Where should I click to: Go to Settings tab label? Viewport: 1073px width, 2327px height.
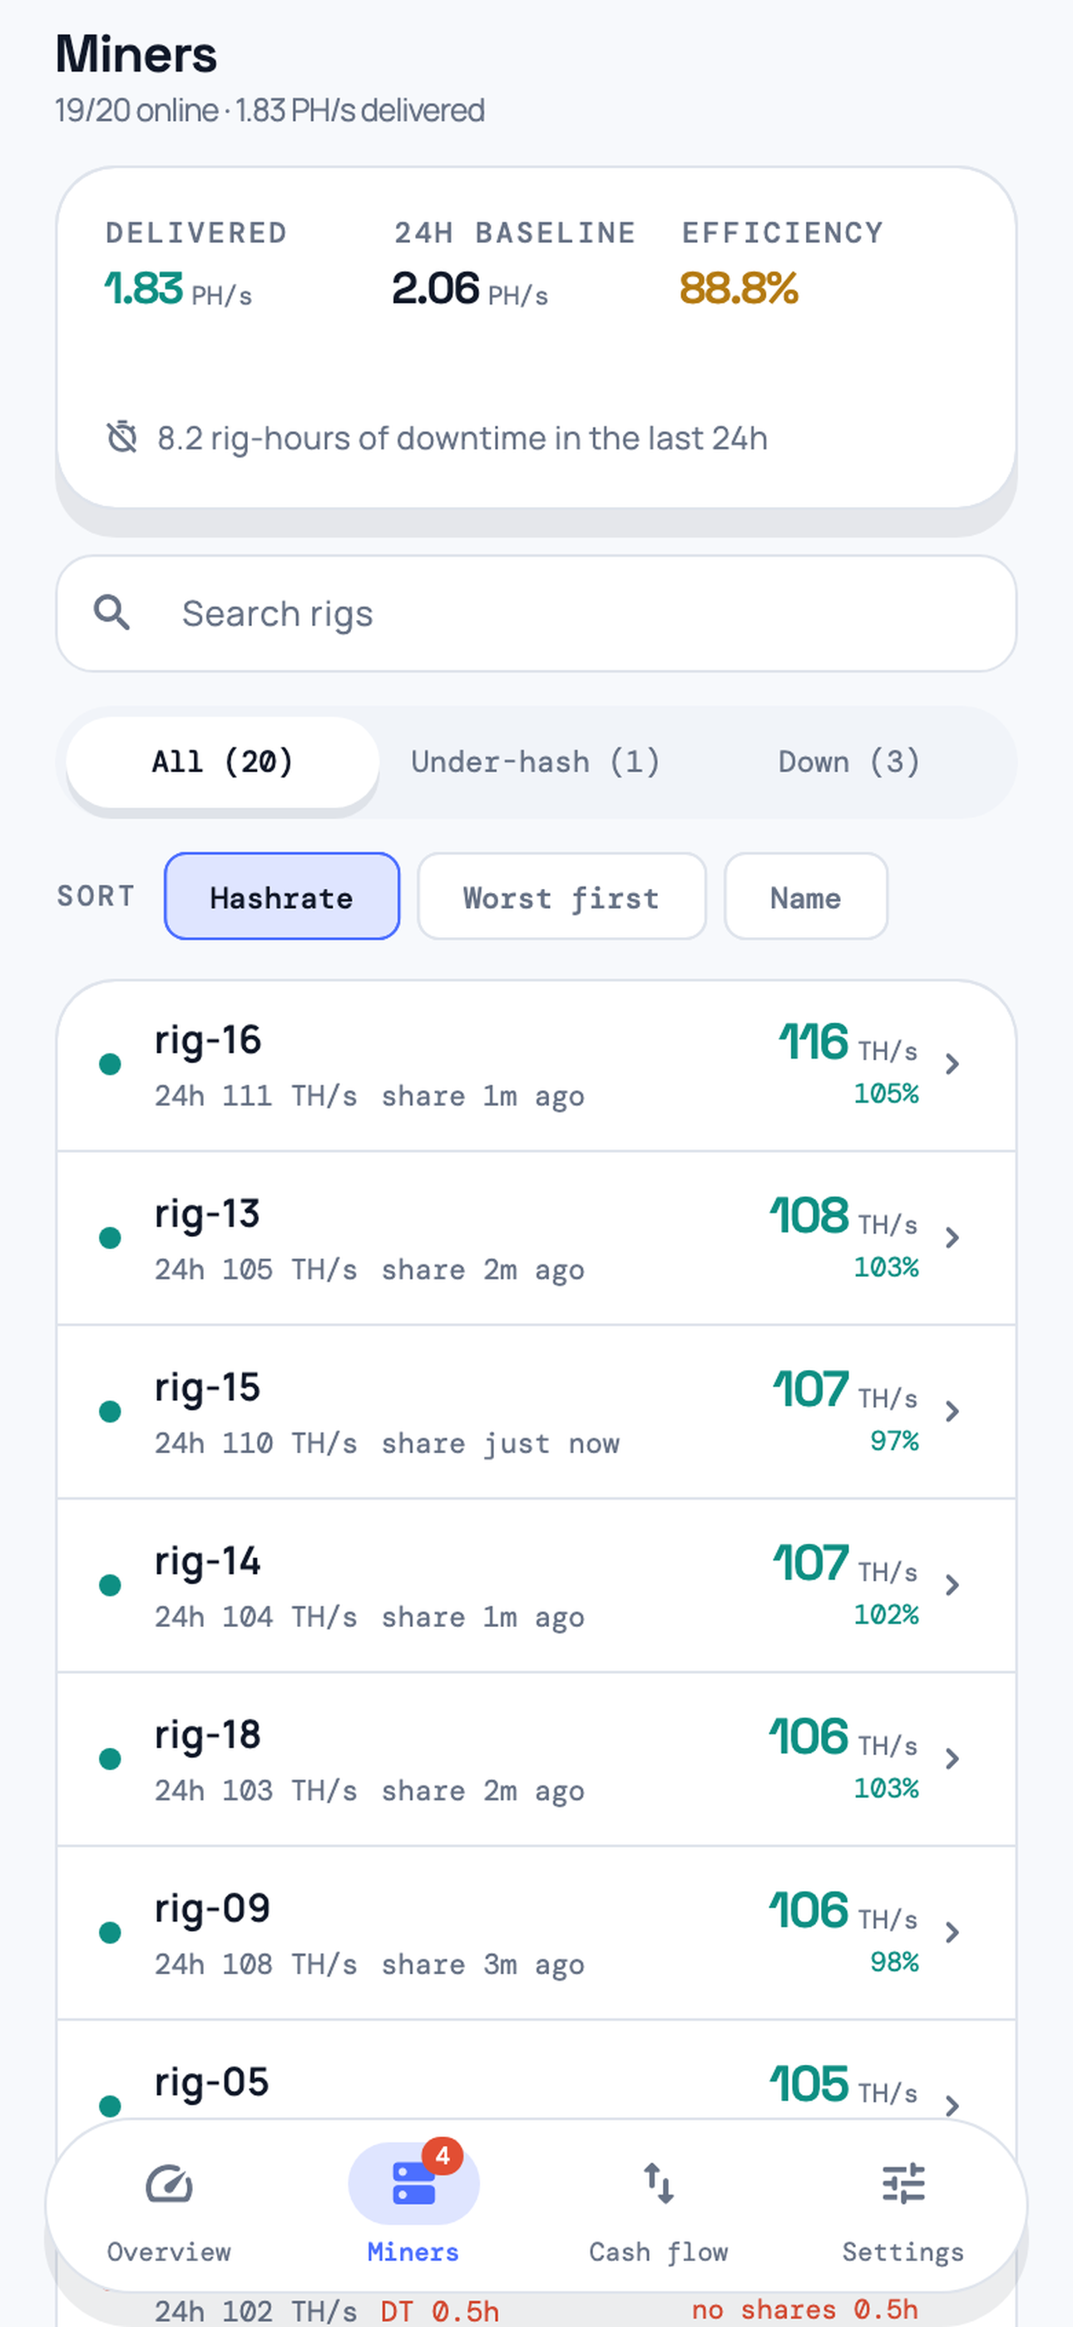903,2251
